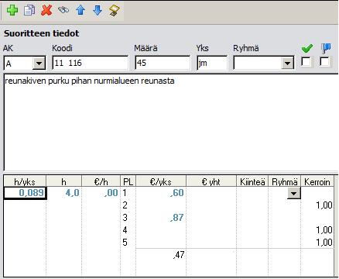339x279 pixels.
Task: Click the description text area
Action: pos(171,122)
